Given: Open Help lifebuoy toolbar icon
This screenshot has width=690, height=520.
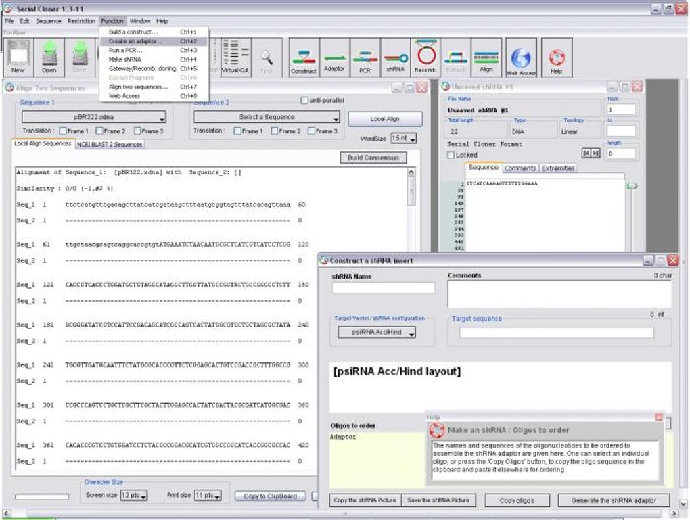Looking at the screenshot, I should click(x=557, y=57).
